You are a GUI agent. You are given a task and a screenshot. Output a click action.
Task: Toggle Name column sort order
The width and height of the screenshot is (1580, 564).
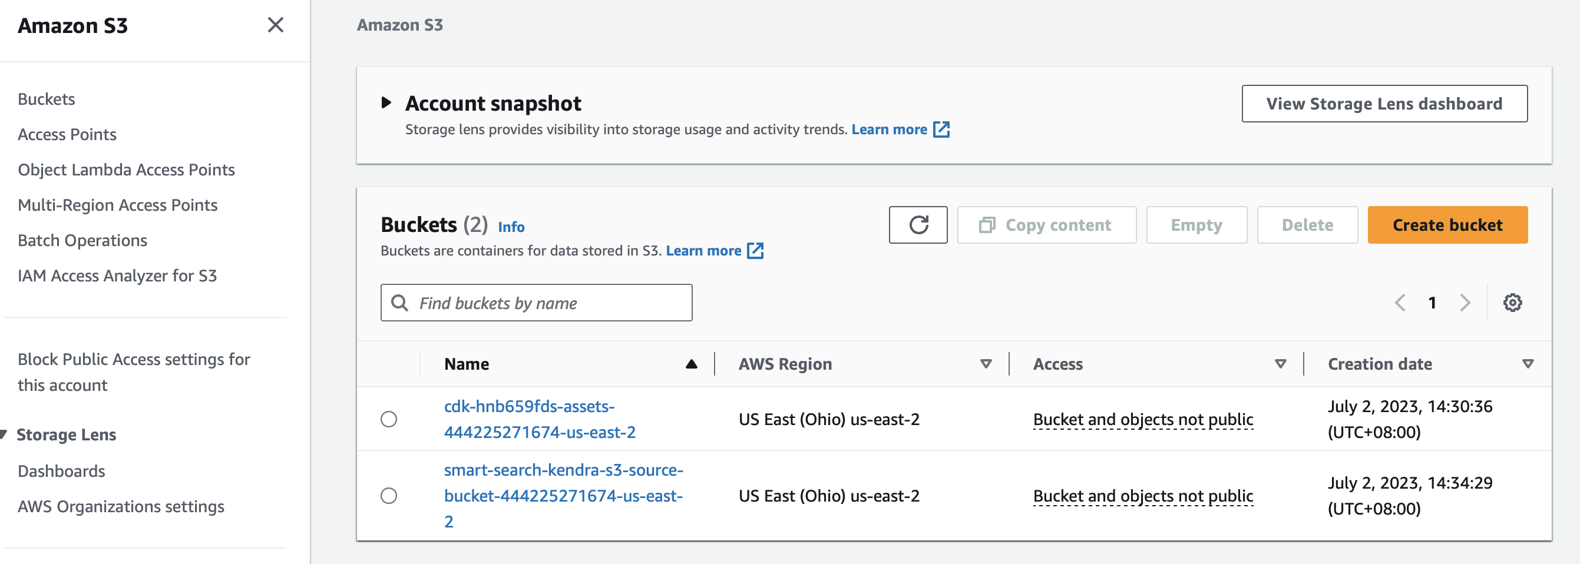(x=691, y=364)
